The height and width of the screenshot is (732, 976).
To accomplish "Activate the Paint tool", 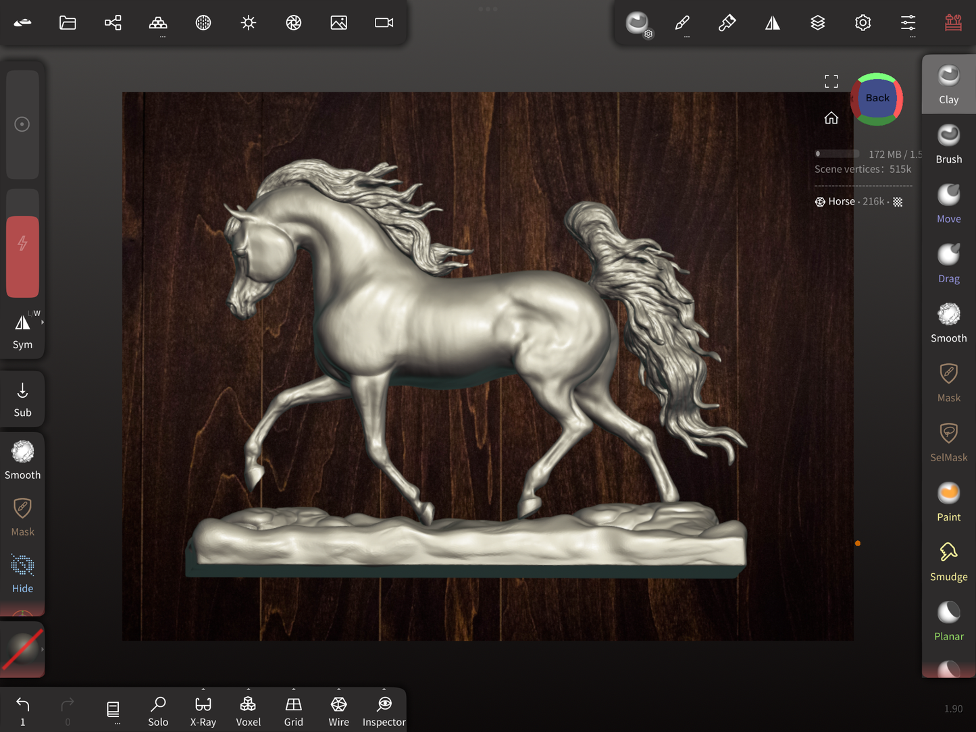I will pos(948,502).
